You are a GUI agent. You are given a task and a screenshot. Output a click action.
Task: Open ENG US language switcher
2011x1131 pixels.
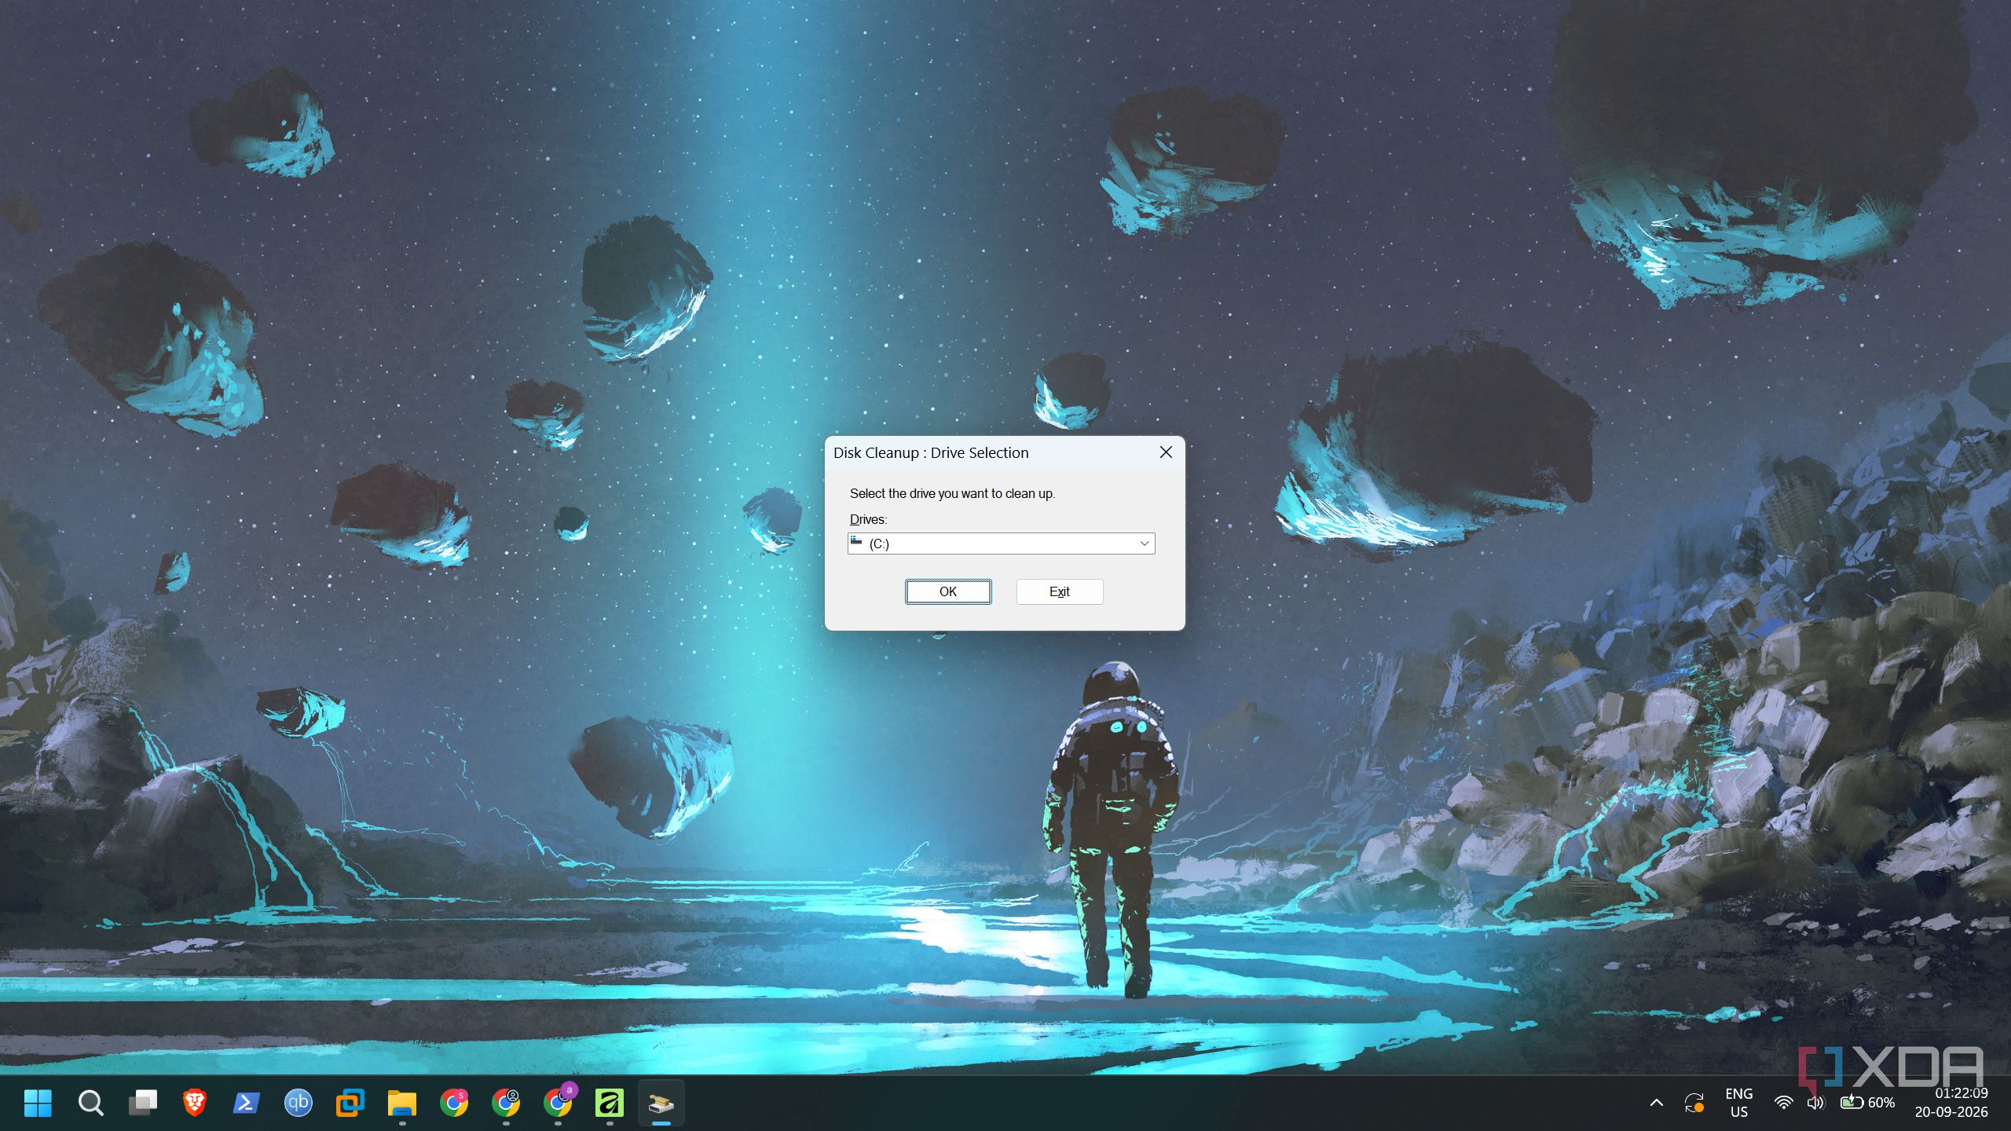click(1739, 1103)
